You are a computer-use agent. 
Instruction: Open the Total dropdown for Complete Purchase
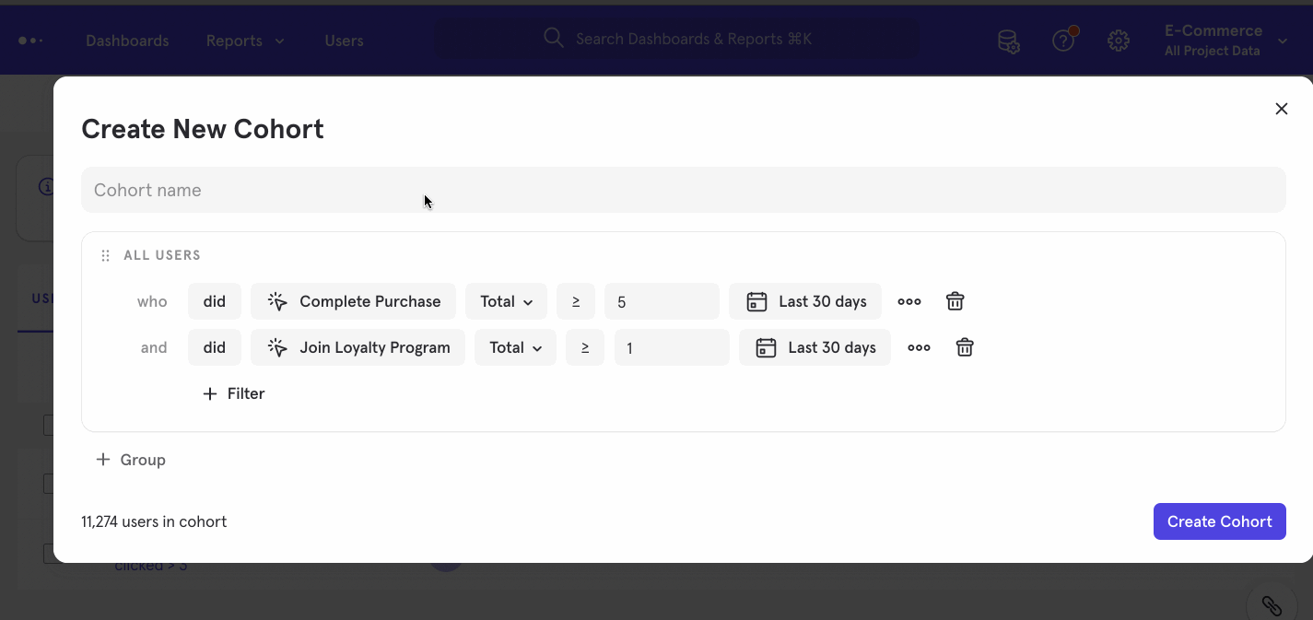coord(506,301)
